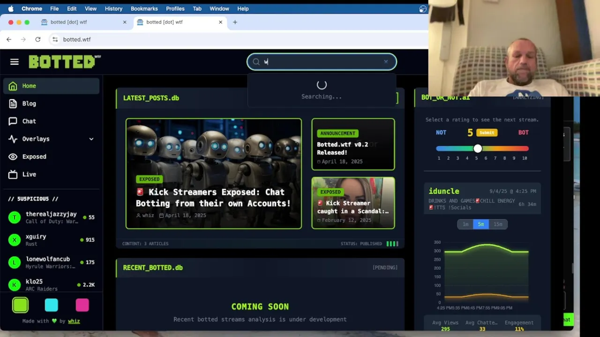600x337 pixels.
Task: Close the active botted [dot] wtf tab
Action: 220,22
